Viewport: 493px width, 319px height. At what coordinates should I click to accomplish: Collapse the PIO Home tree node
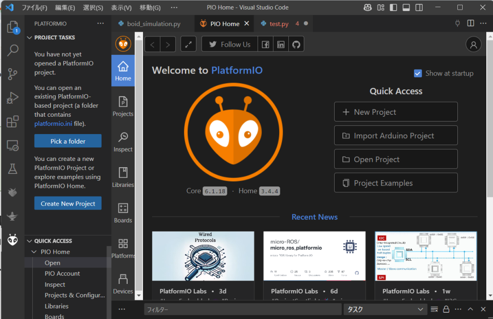[x=34, y=252]
